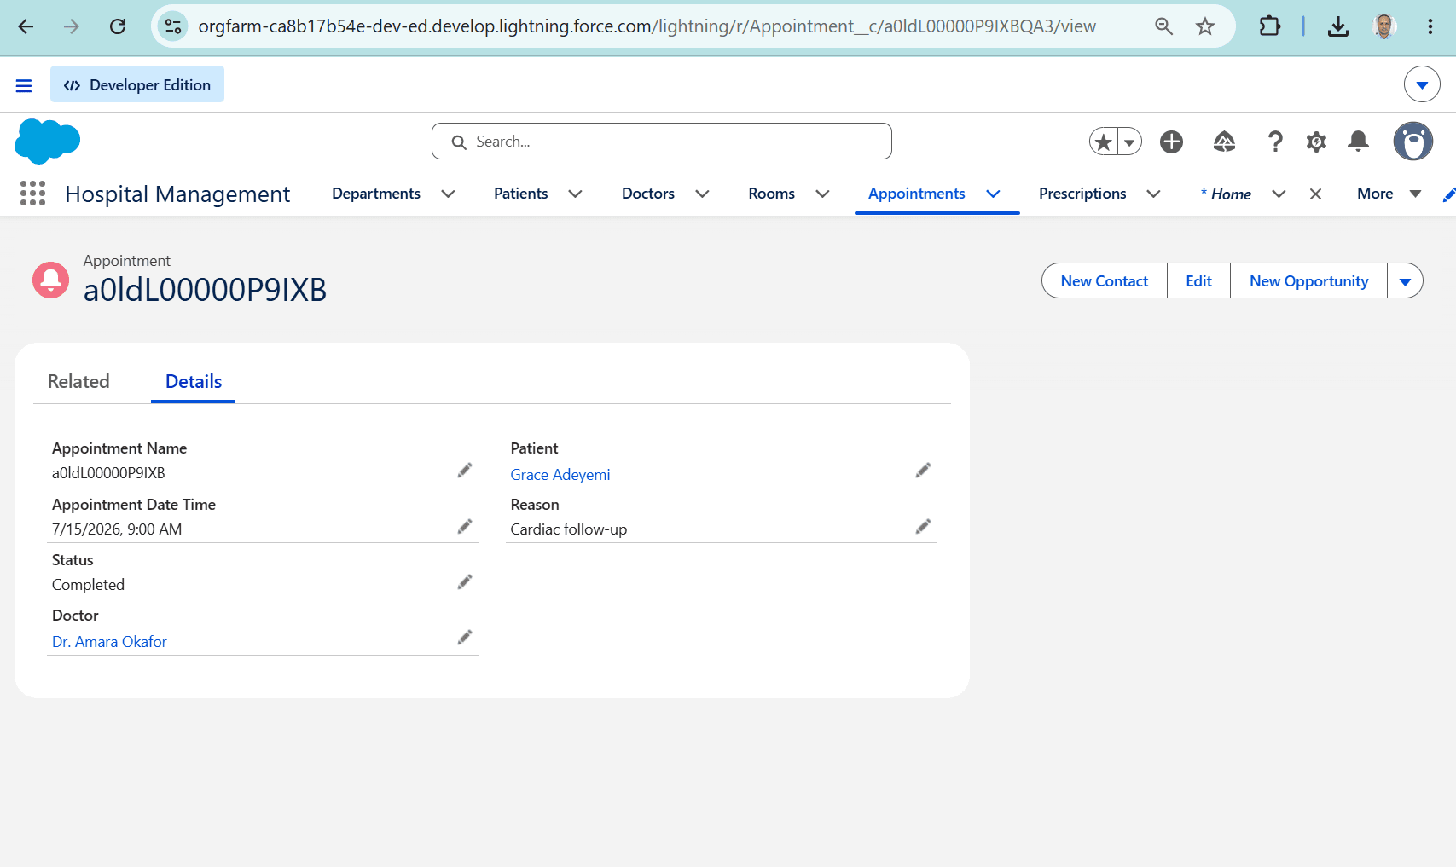
Task: Expand the Home tab dropdown chevron
Action: (x=1279, y=194)
